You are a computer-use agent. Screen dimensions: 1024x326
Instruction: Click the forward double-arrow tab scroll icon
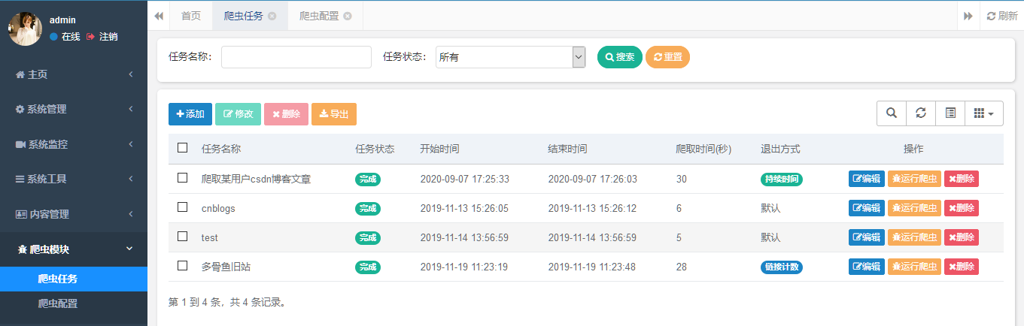point(968,16)
